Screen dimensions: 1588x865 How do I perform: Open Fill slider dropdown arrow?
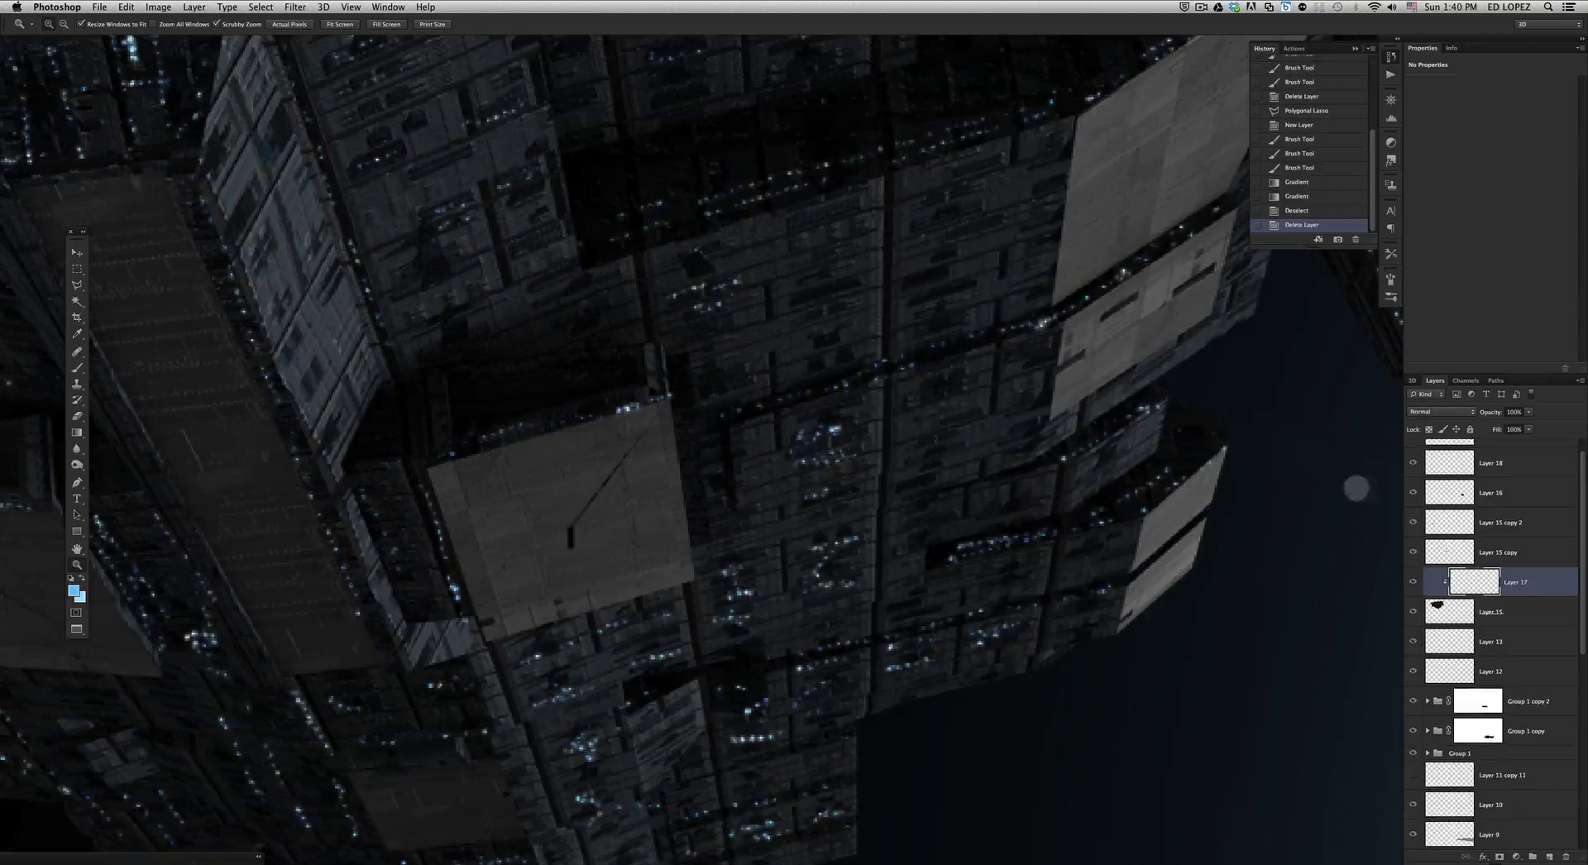pyautogui.click(x=1528, y=429)
